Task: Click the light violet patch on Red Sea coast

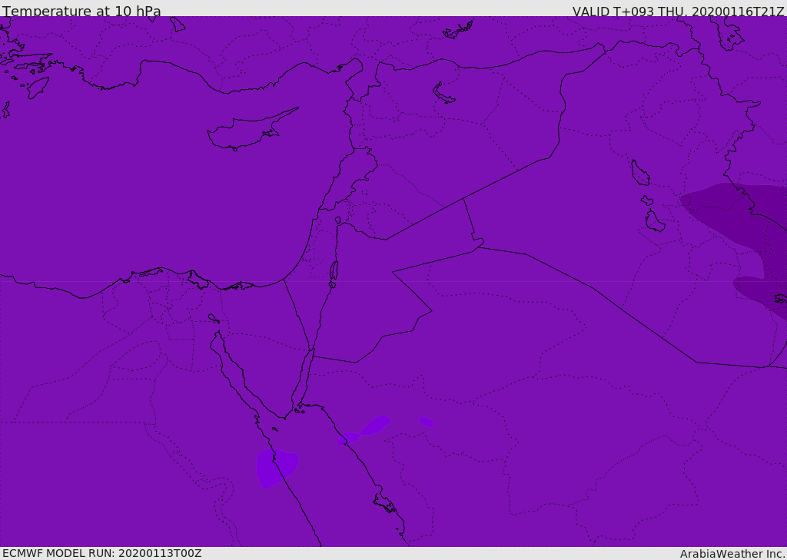Action: (x=277, y=468)
